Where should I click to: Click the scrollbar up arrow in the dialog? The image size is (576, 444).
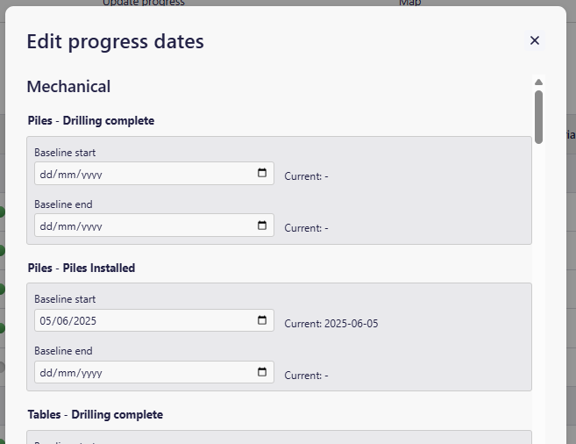point(538,82)
